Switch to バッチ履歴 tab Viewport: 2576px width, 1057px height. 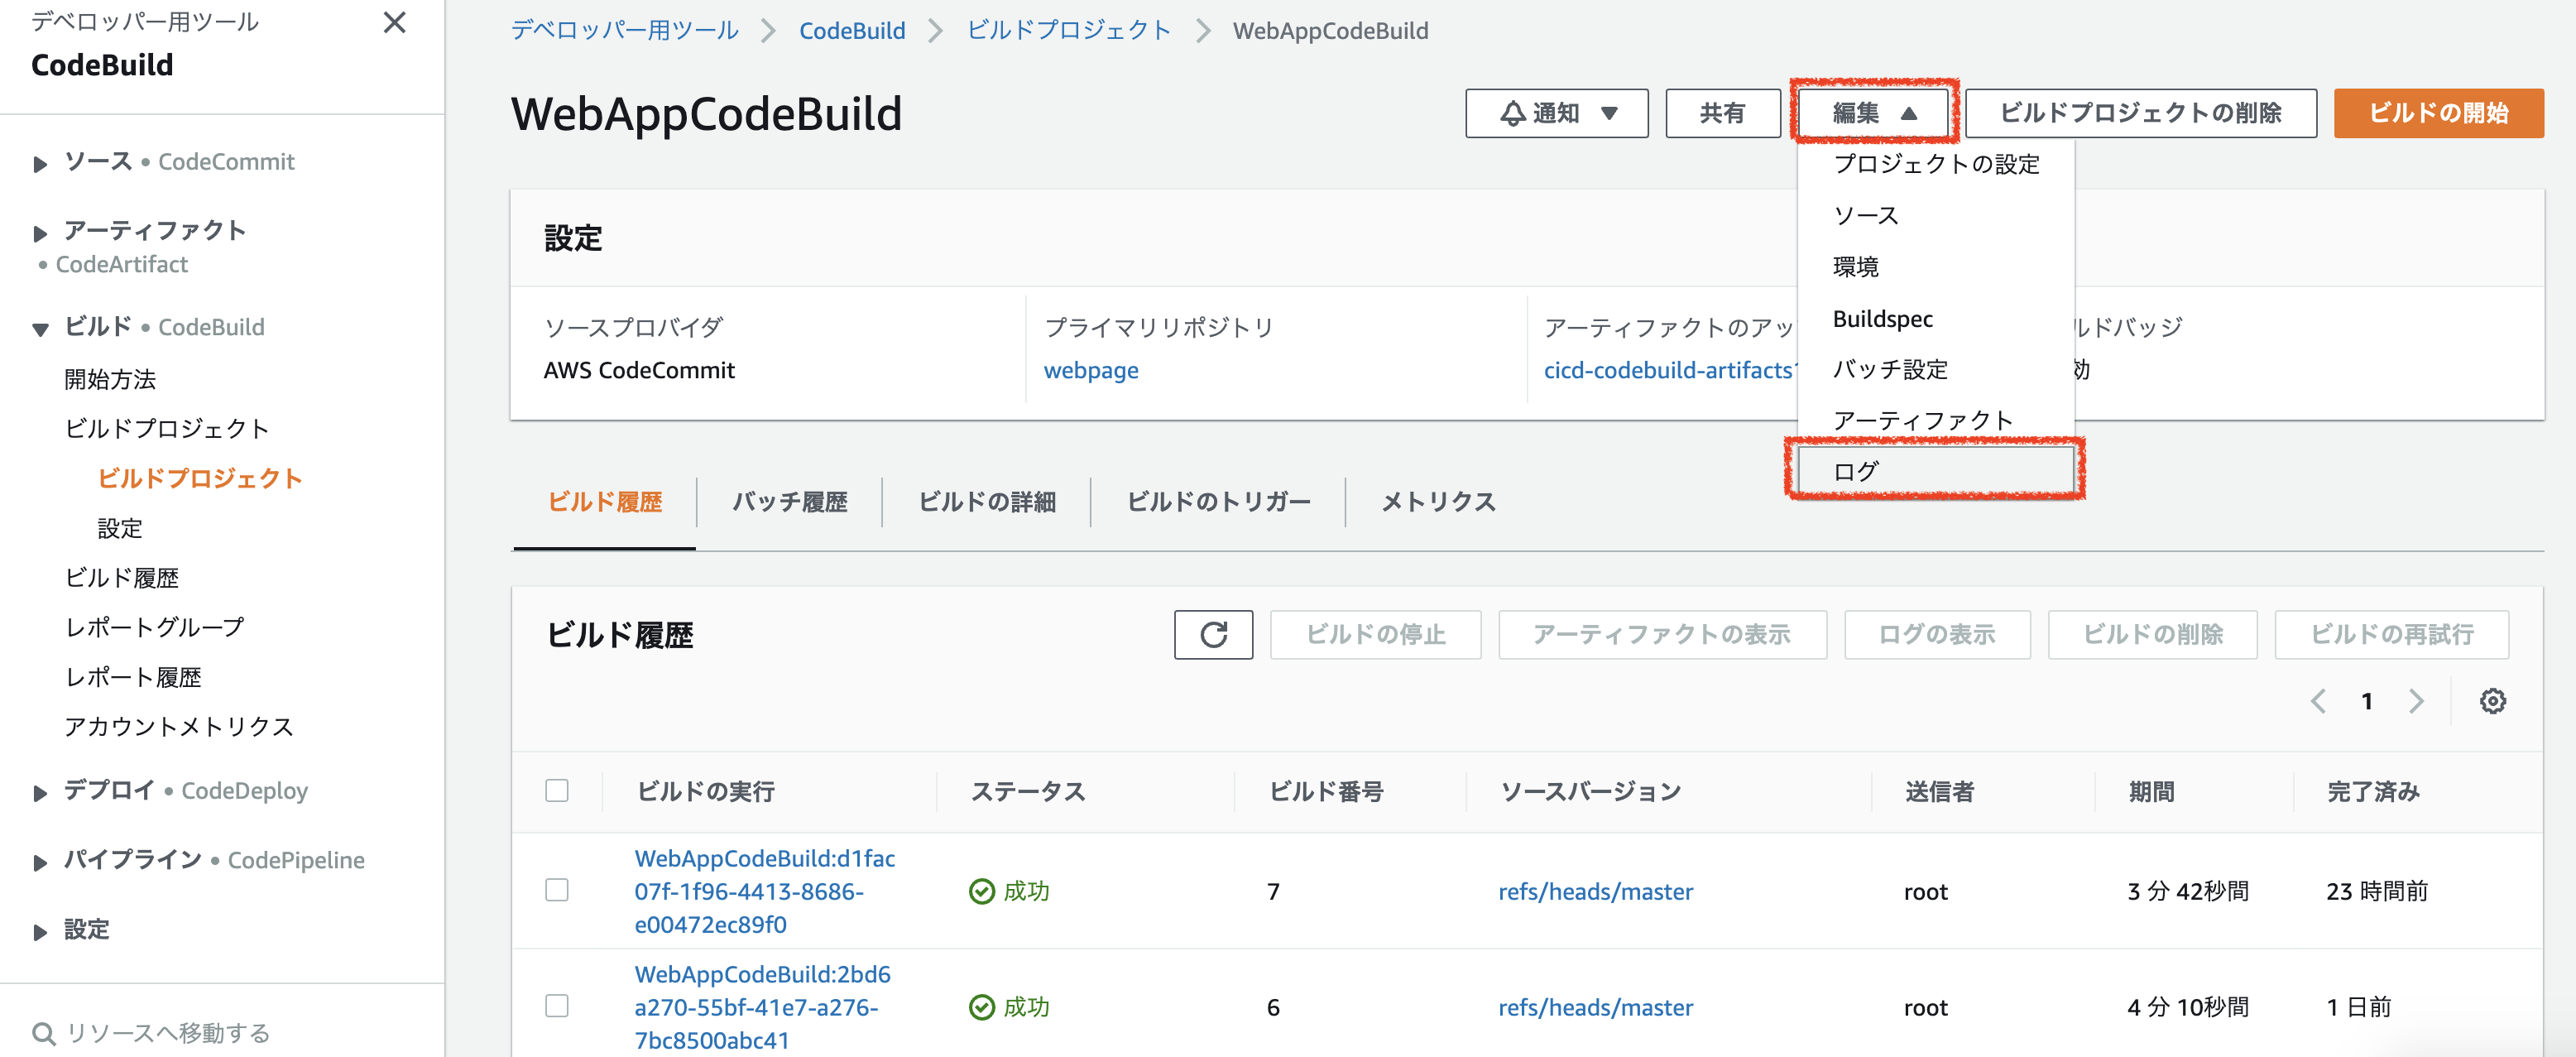point(789,502)
